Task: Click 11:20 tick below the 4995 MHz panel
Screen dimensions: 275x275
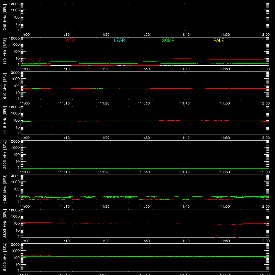Action: click(x=105, y=207)
